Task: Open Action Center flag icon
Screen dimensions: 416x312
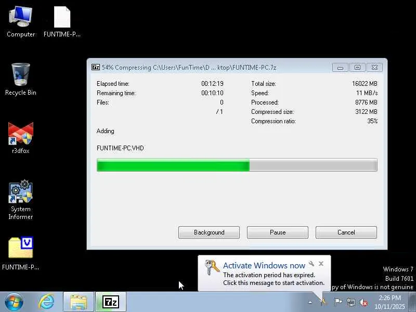Action: pyautogui.click(x=338, y=302)
